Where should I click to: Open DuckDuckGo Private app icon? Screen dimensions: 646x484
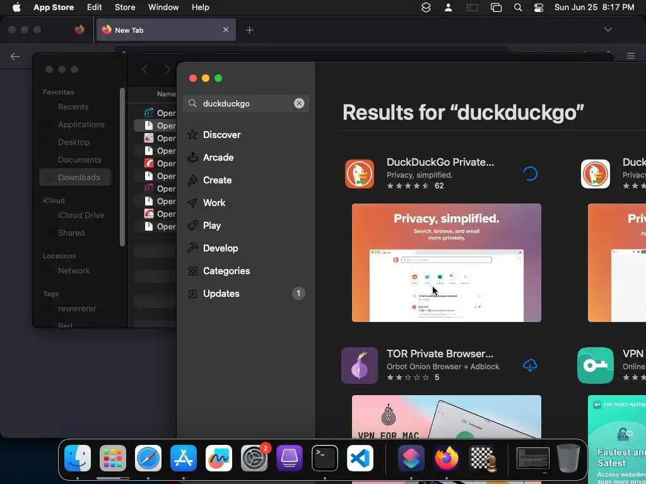click(x=359, y=174)
